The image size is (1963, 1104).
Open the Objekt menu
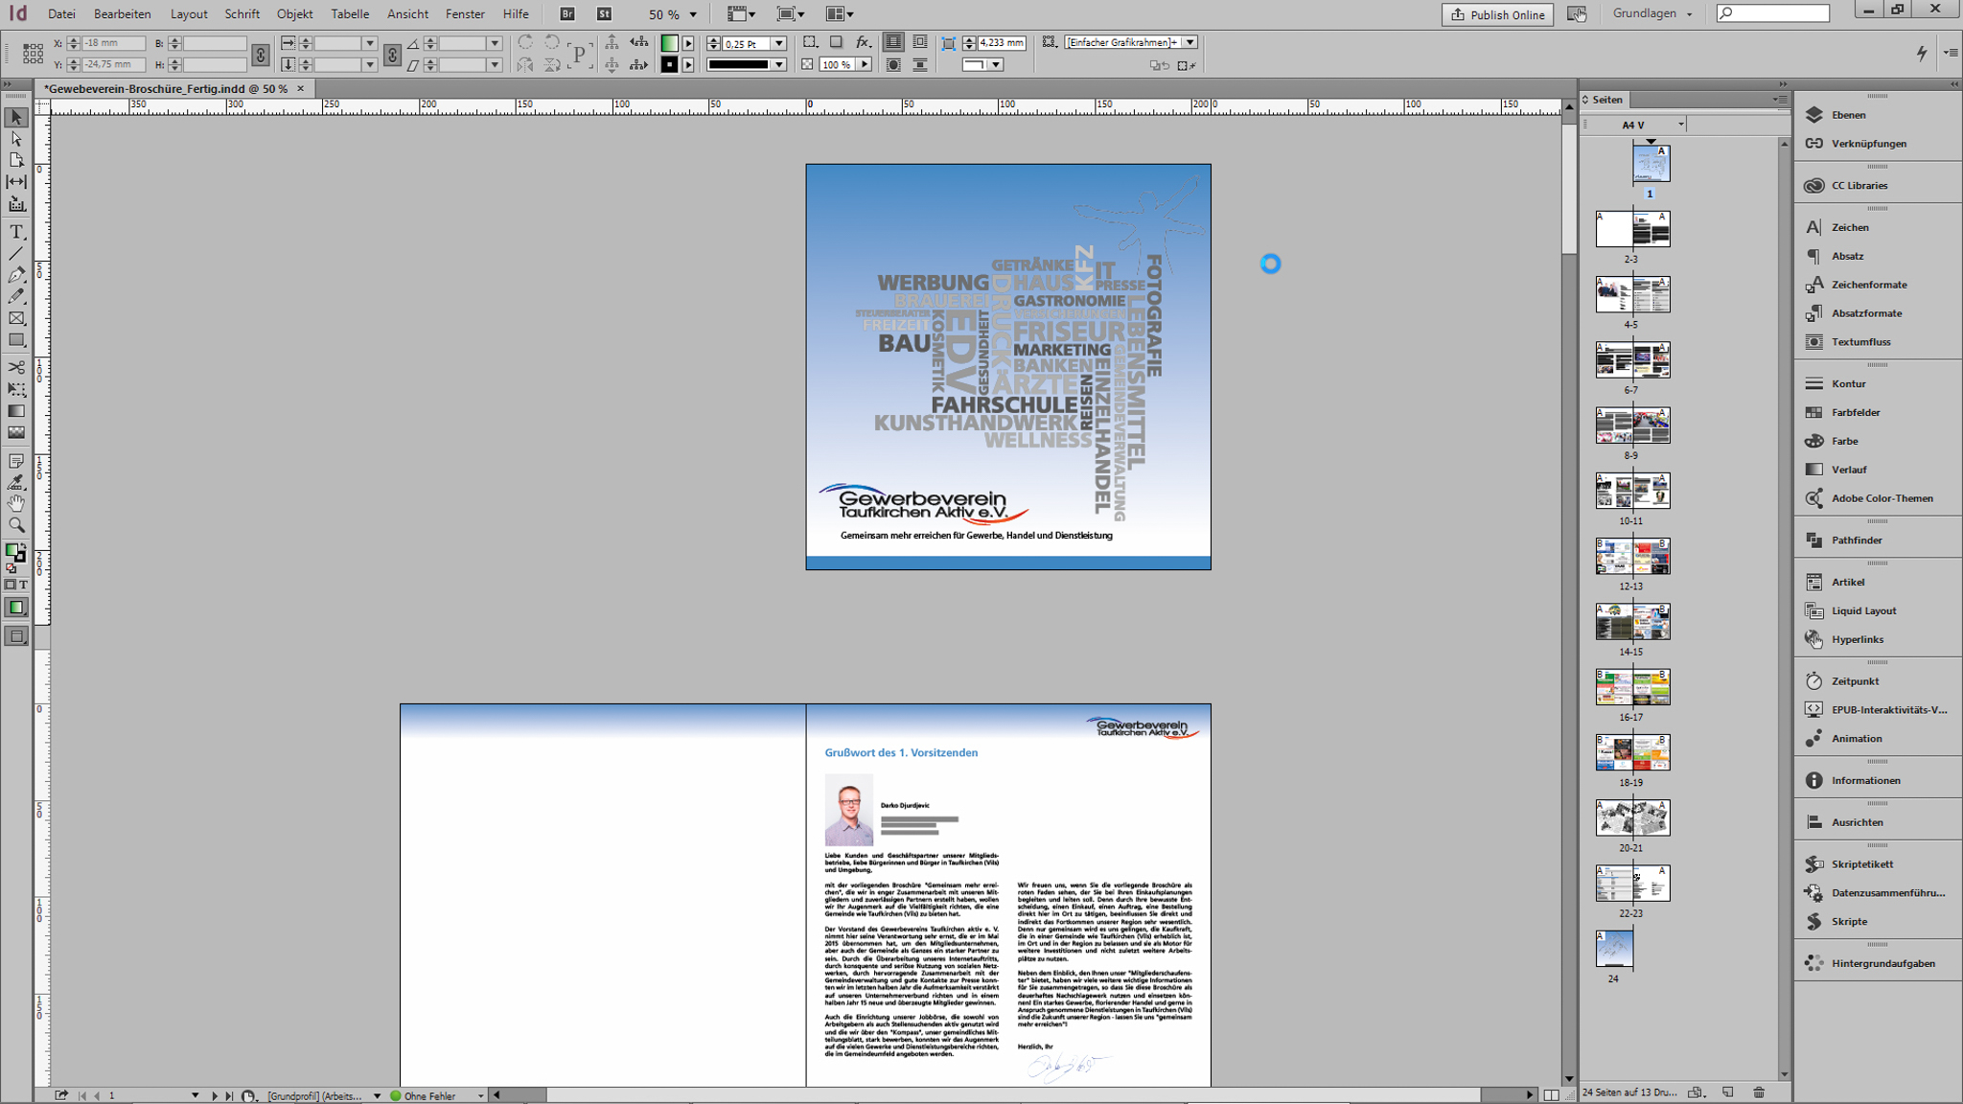point(294,14)
